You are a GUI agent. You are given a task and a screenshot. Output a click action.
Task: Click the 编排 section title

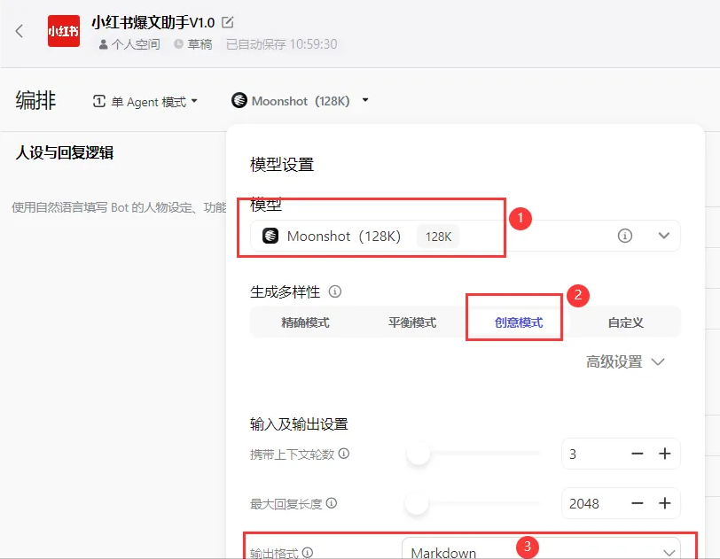[x=35, y=100]
